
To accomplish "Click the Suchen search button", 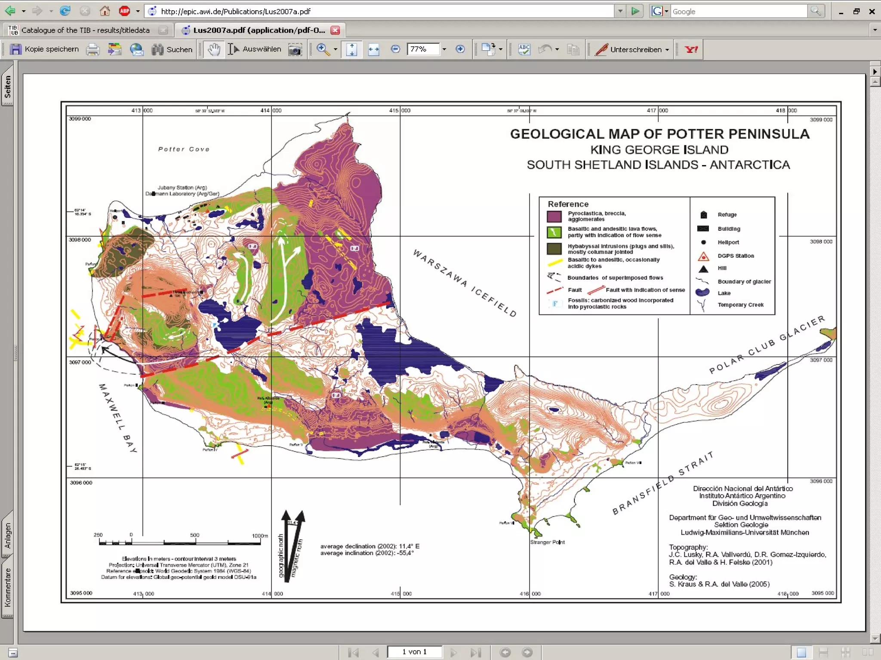I will coord(172,49).
